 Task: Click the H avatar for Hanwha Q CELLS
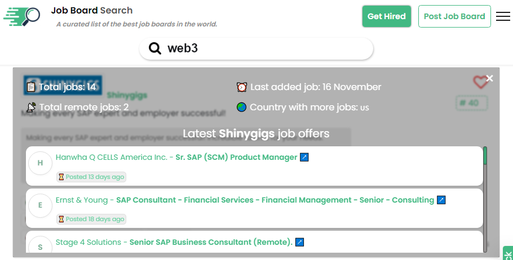40,163
